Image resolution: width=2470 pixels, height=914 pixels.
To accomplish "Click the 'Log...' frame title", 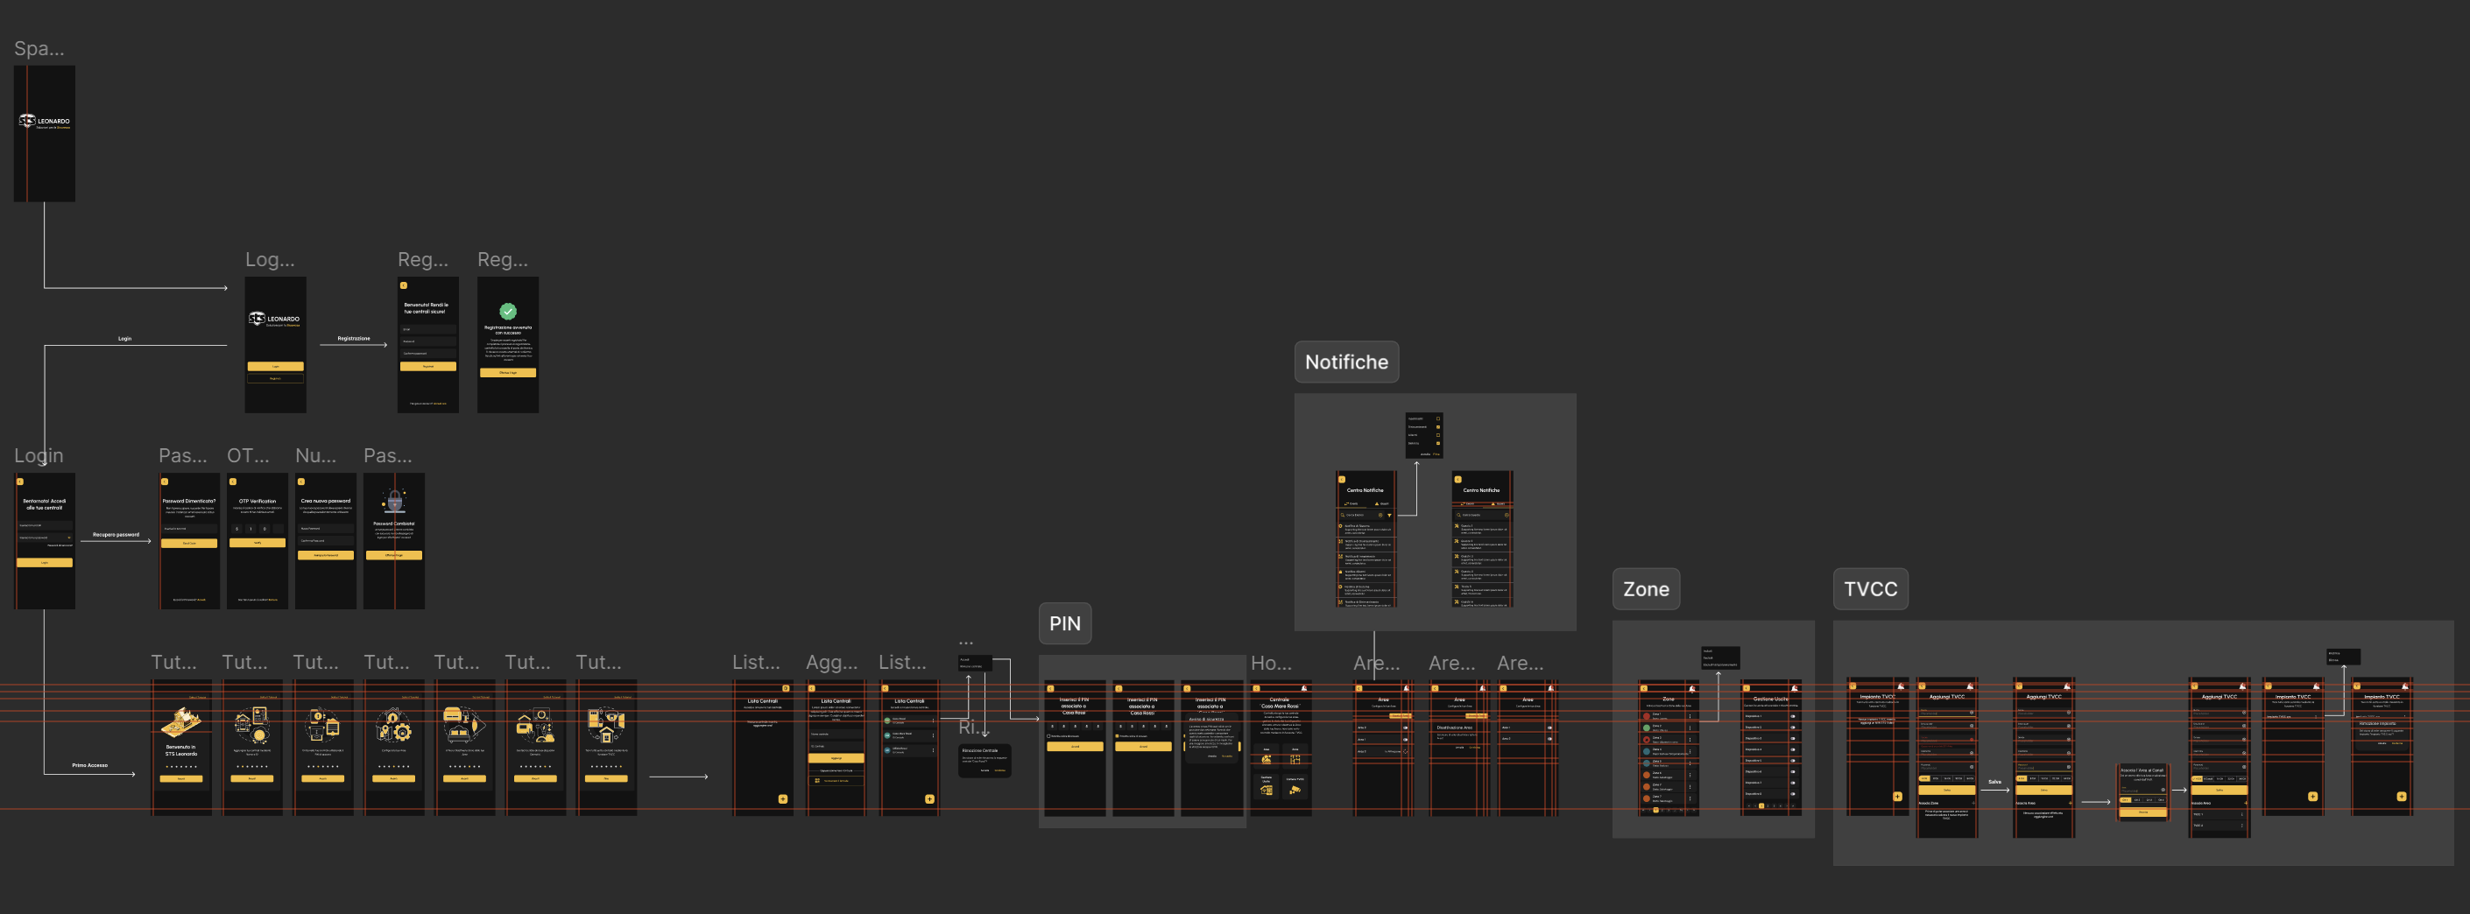I will (x=270, y=260).
